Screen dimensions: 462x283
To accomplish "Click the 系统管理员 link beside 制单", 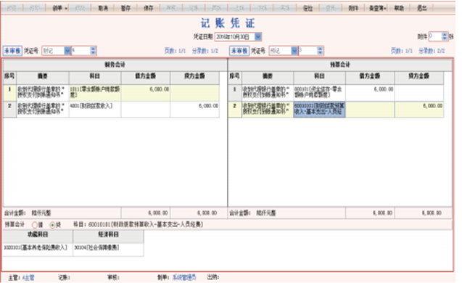I will [184, 277].
